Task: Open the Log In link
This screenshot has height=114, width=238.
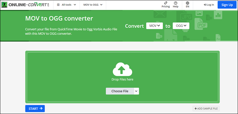Action: point(209,5)
